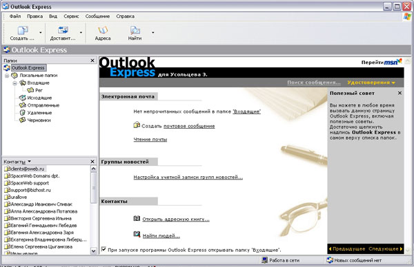
Task: Click the create mail message envelope icon
Action: tap(137, 125)
